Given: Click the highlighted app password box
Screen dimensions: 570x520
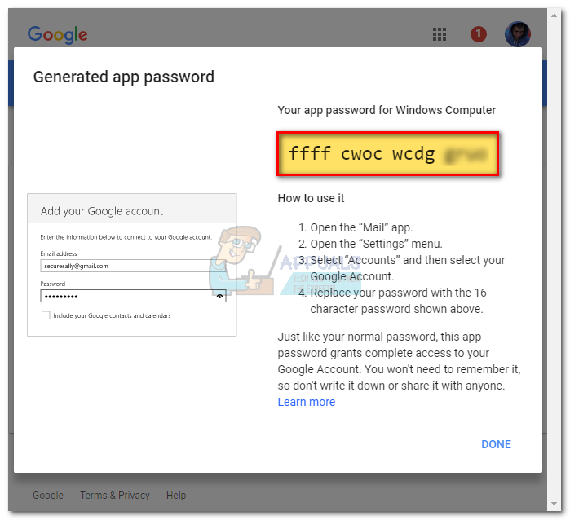Looking at the screenshot, I should pos(387,154).
